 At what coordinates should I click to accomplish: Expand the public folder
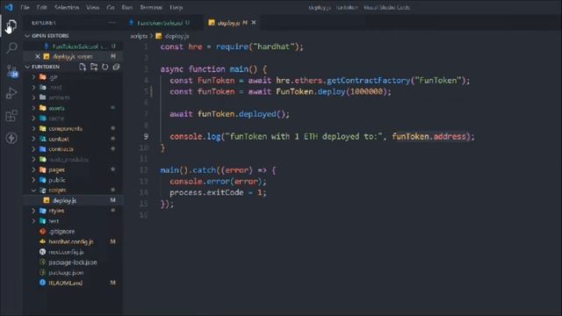[x=74, y=180]
